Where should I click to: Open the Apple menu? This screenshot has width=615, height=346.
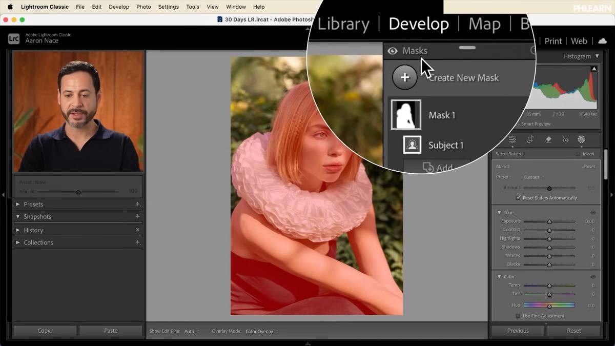tap(10, 7)
